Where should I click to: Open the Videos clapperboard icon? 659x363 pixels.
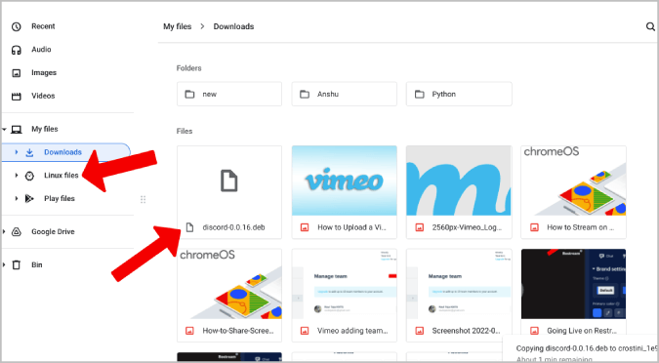point(17,97)
